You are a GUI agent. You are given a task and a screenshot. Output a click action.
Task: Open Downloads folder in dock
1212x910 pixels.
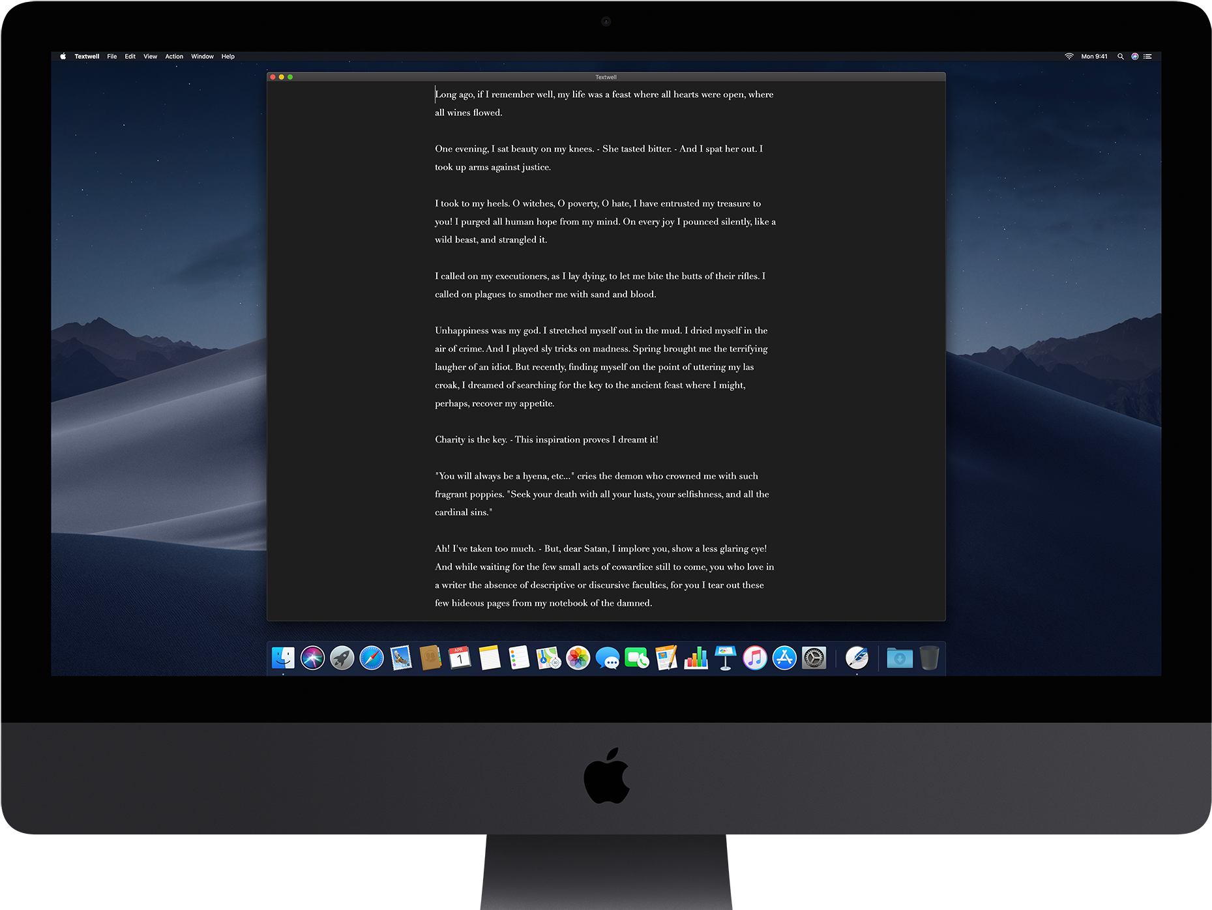900,658
